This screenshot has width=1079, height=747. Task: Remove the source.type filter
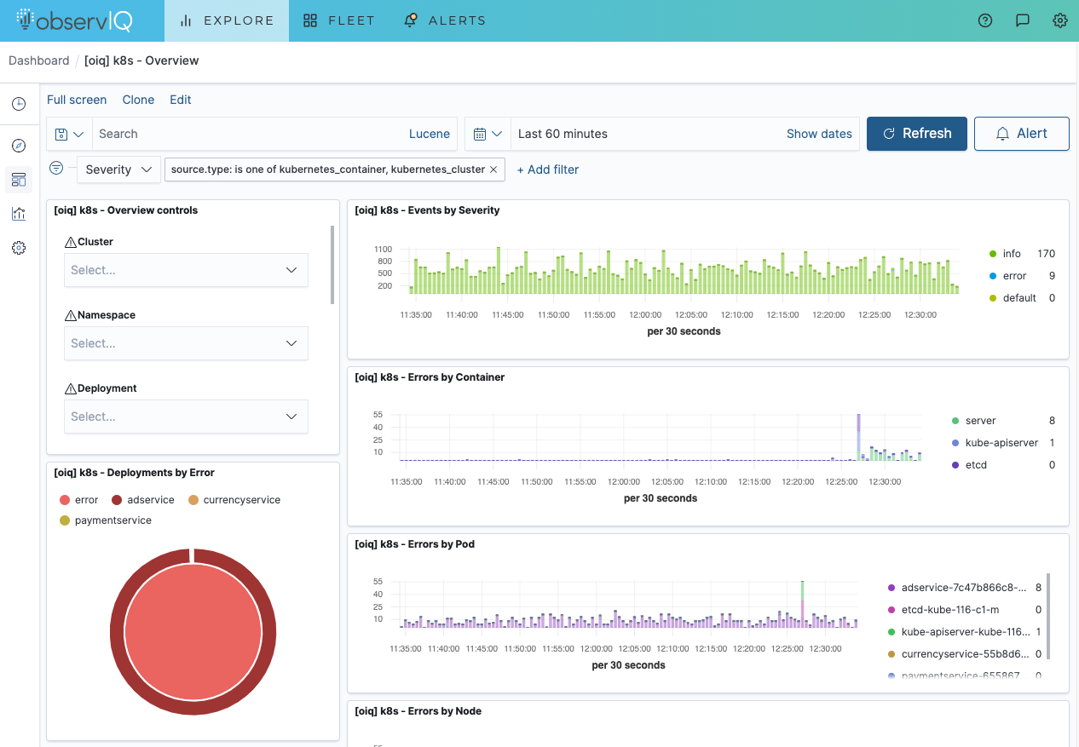point(493,170)
